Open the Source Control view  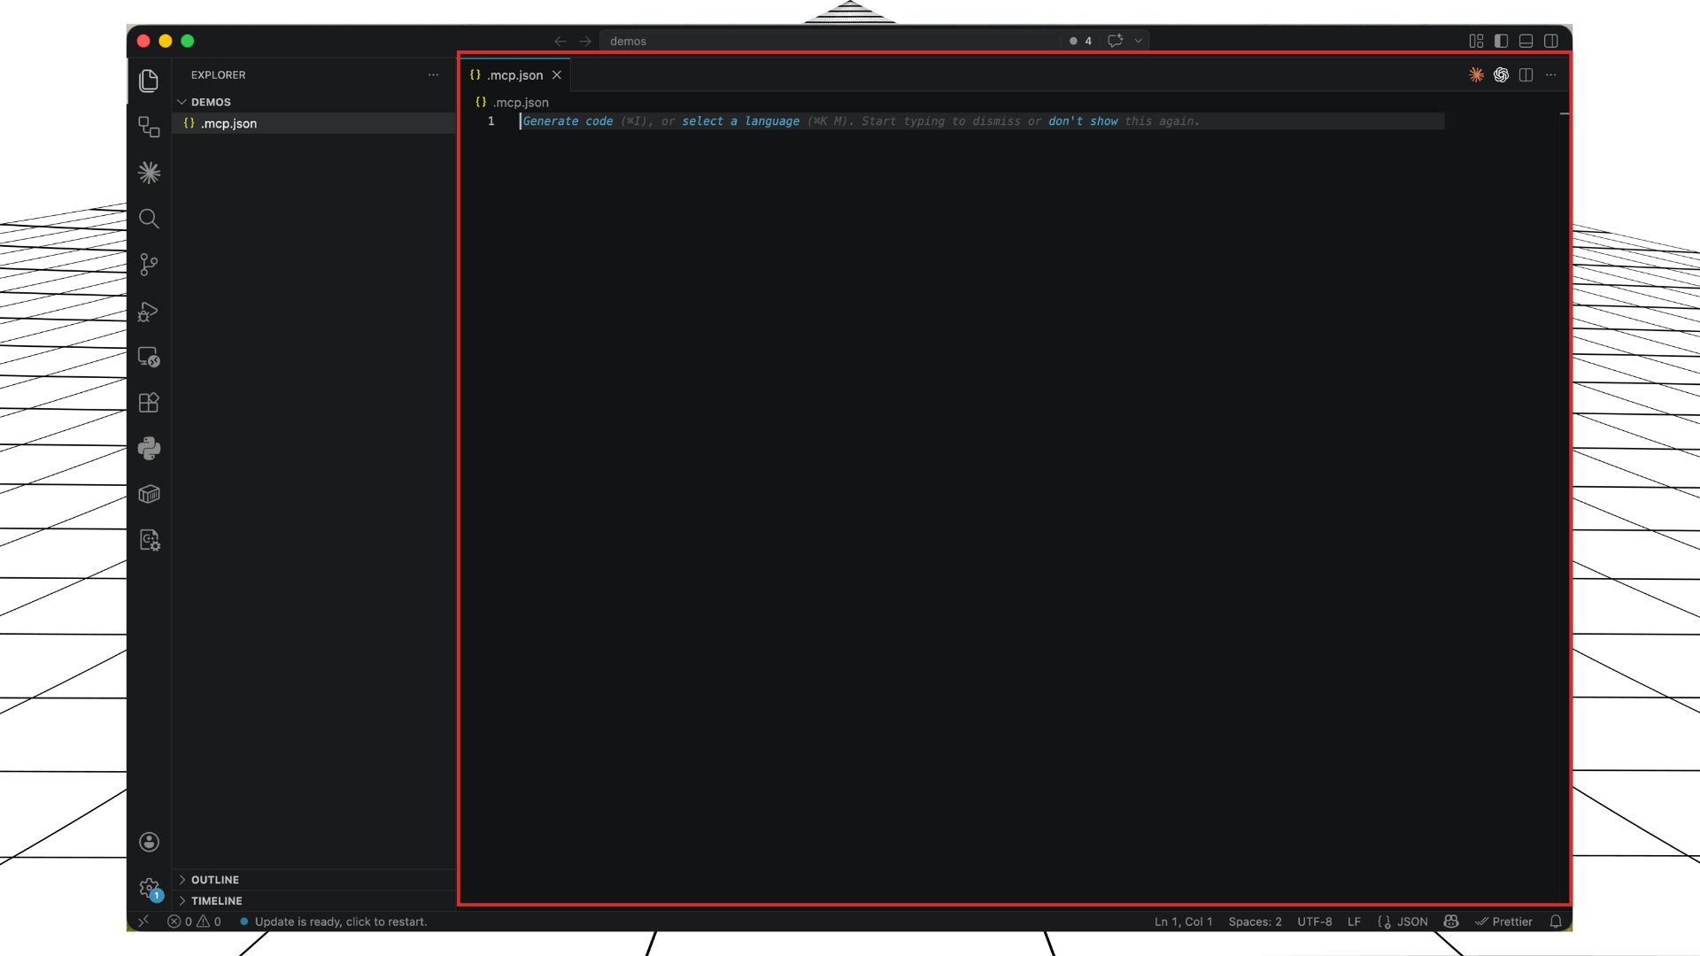click(x=149, y=264)
